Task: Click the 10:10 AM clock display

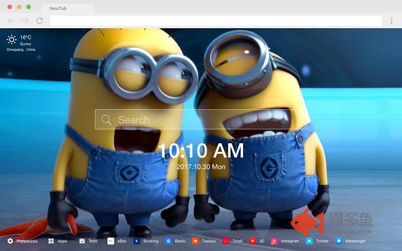Action: tap(201, 151)
